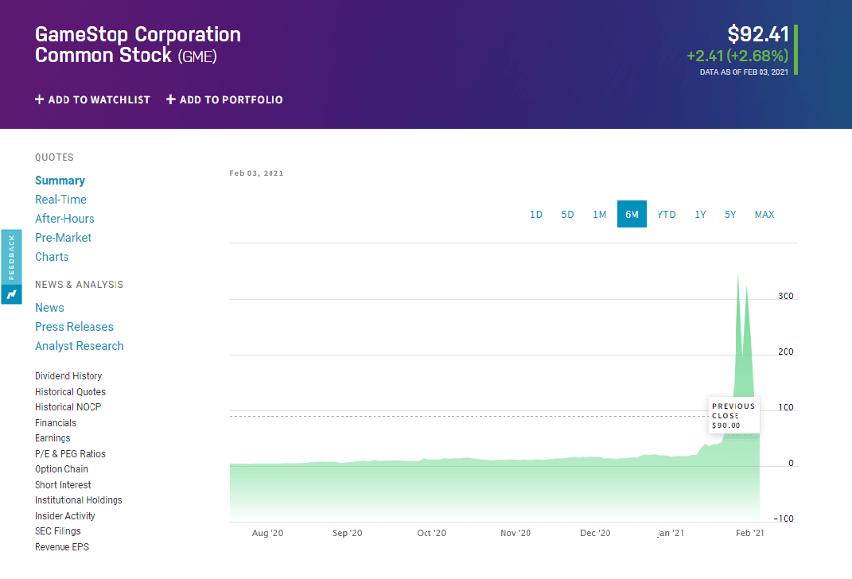Open the After-Hours quotes page
The height and width of the screenshot is (579, 852).
pos(64,219)
